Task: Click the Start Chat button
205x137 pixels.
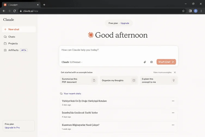Action: coord(166,62)
